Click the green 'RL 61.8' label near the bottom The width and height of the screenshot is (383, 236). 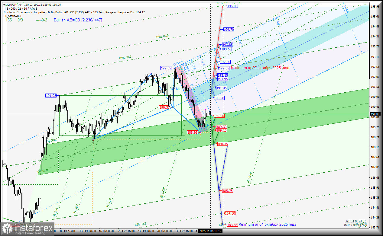(x=109, y=202)
